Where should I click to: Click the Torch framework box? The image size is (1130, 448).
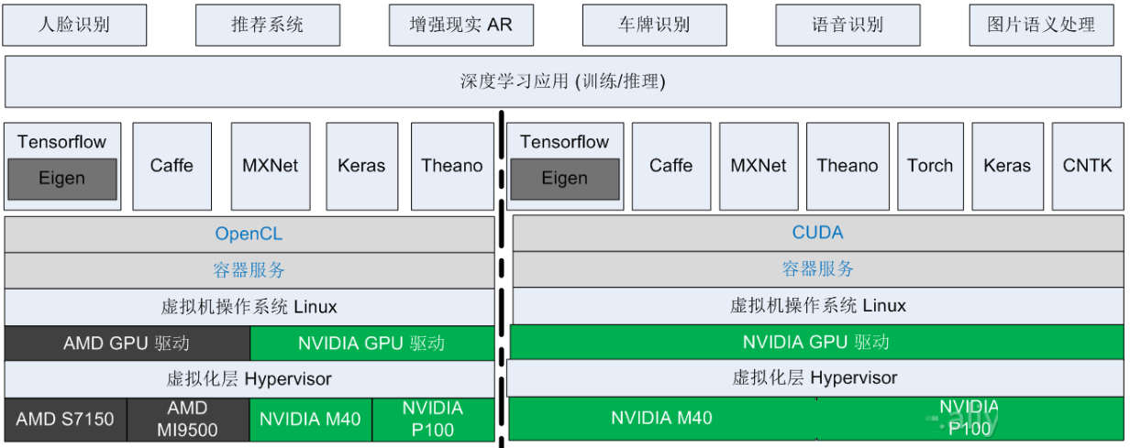tap(931, 166)
